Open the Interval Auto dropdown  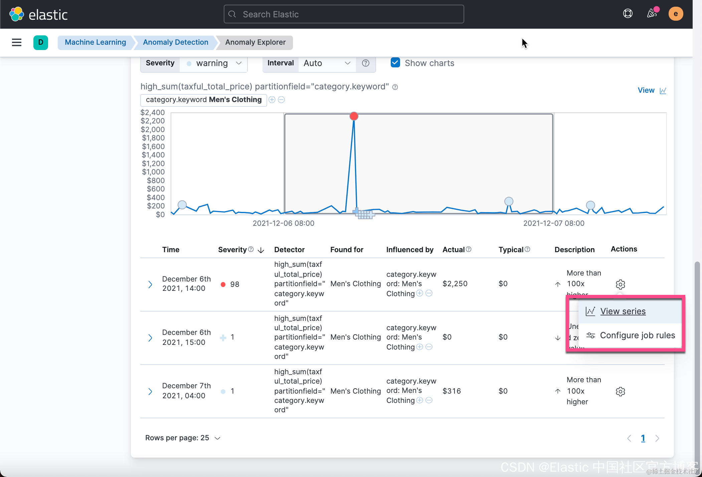point(327,63)
